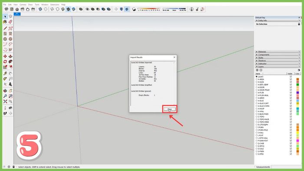Open the View menu

point(16,4)
